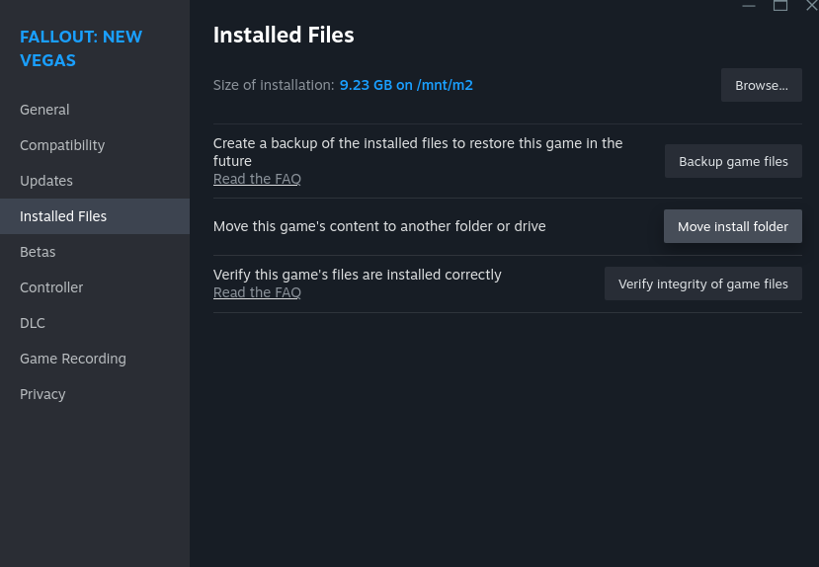The image size is (819, 567).
Task: Switch to the Compatibility section
Action: (x=95, y=145)
